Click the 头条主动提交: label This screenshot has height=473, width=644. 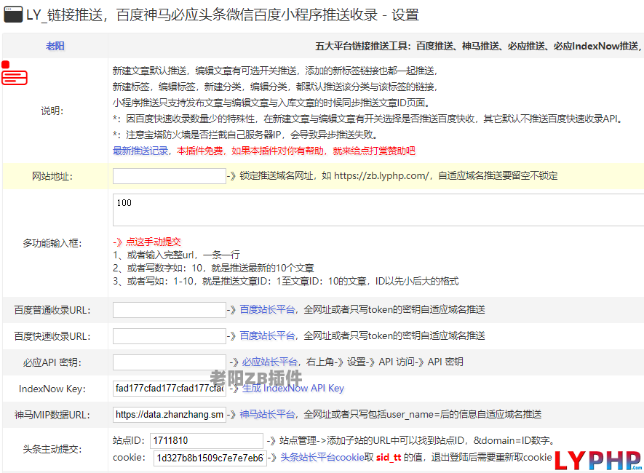[52, 450]
